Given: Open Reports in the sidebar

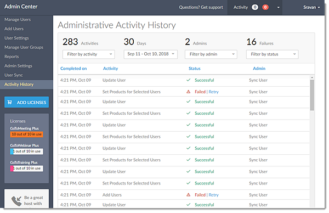Looking at the screenshot, I should coord(12,57).
